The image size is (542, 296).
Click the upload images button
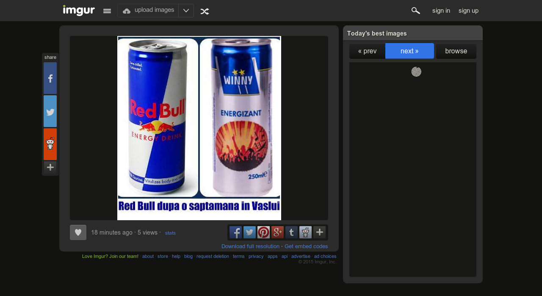(x=148, y=11)
